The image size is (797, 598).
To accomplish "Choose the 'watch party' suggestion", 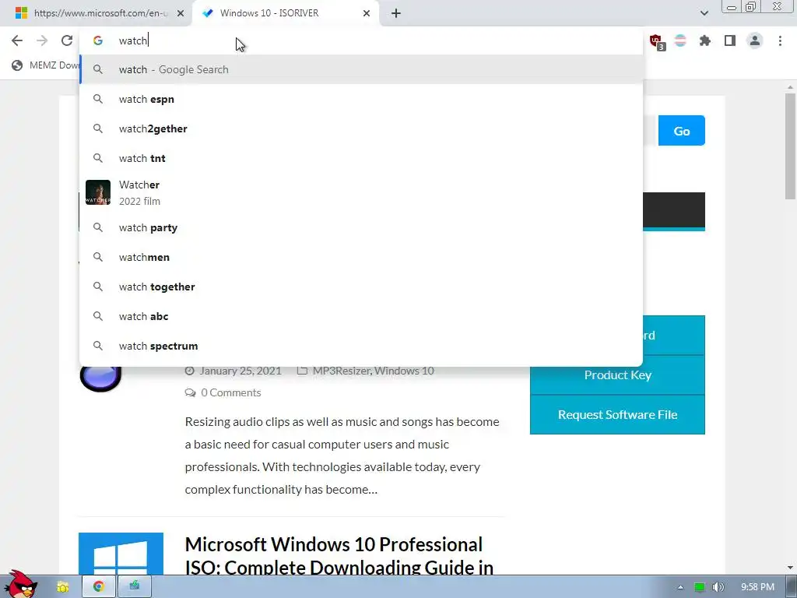I will 361,228.
